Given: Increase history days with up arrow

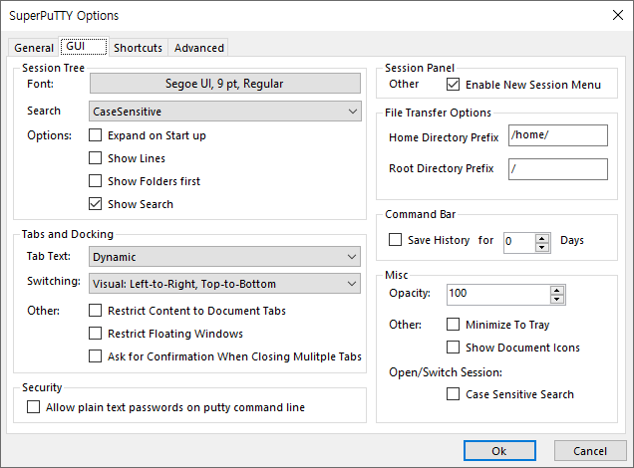Looking at the screenshot, I should click(x=542, y=238).
